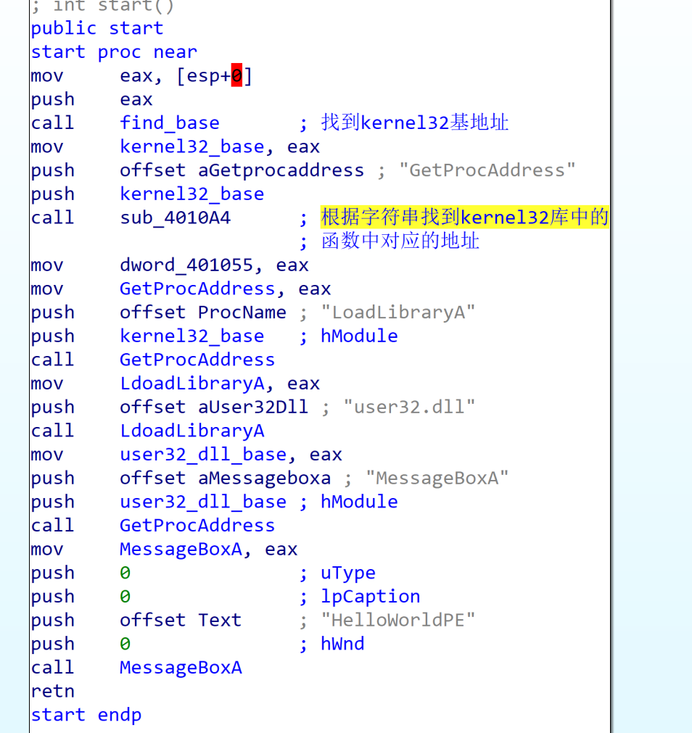Select the 'start proc near' line
This screenshot has width=692, height=733.
pos(114,52)
